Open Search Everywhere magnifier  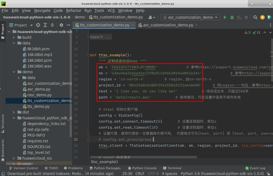tap(255, 17)
